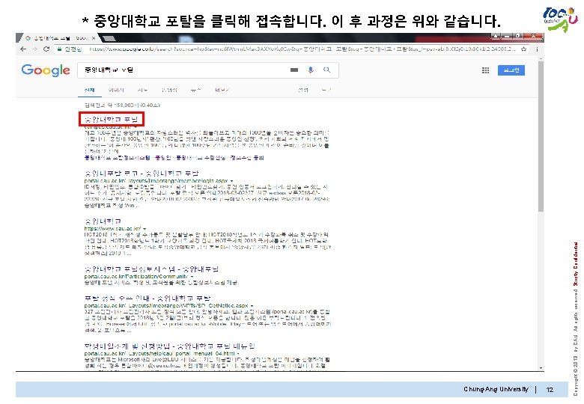Open the 중앙대학교 포탈 first result
Image resolution: width=584 pixels, height=404 pixels.
[111, 120]
